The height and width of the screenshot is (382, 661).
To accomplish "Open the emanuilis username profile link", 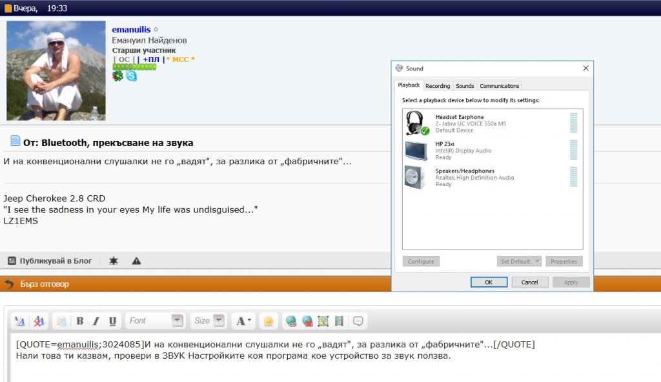I will coord(131,30).
